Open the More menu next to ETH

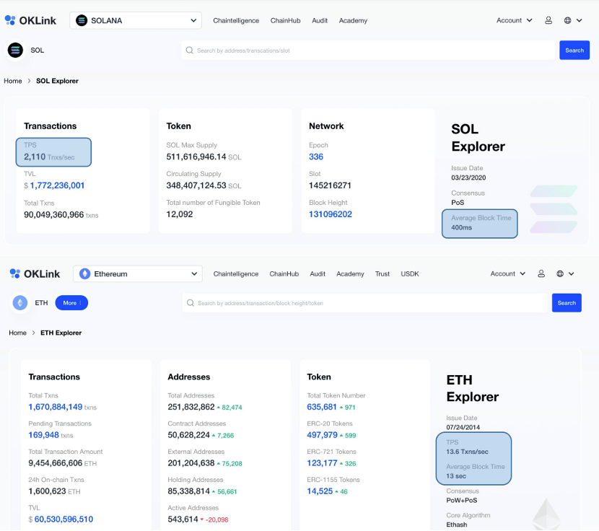pyautogui.click(x=71, y=303)
